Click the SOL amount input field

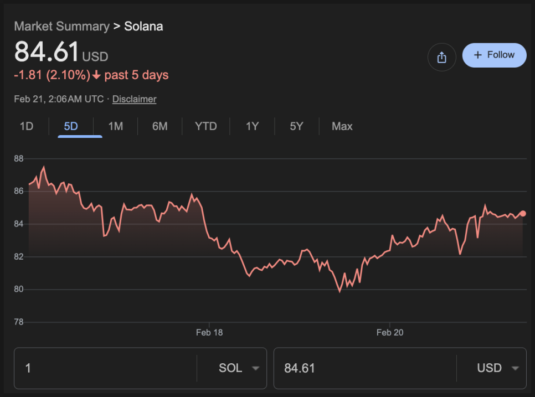[105, 368]
